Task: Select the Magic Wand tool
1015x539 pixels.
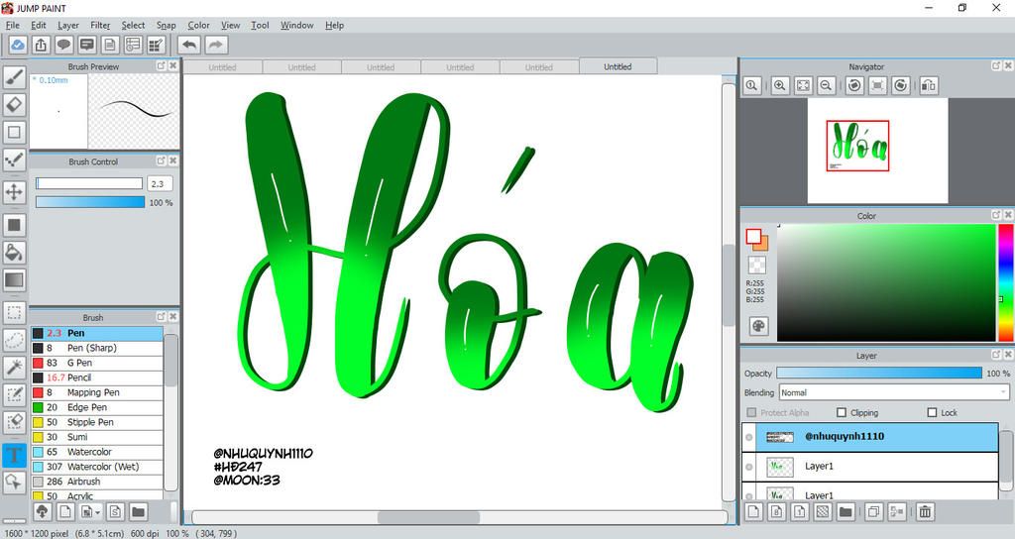Action: click(x=14, y=368)
